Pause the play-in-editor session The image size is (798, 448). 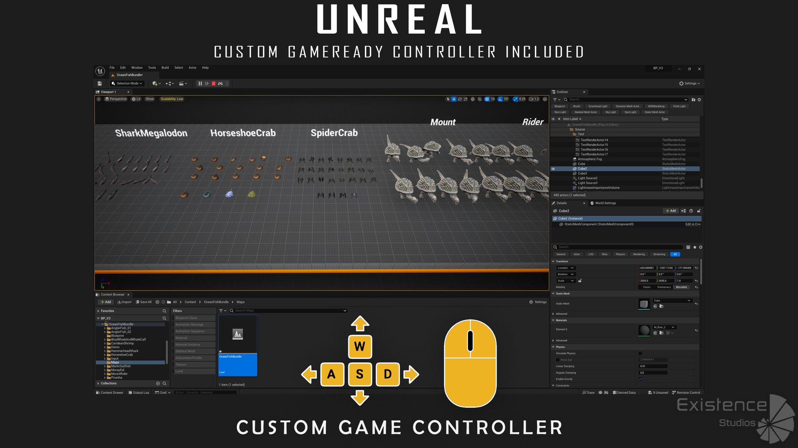pyautogui.click(x=200, y=83)
